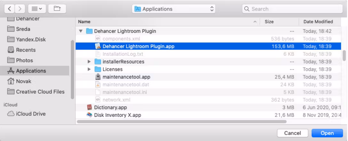
Task: Click into the Search field
Action: (x=292, y=9)
